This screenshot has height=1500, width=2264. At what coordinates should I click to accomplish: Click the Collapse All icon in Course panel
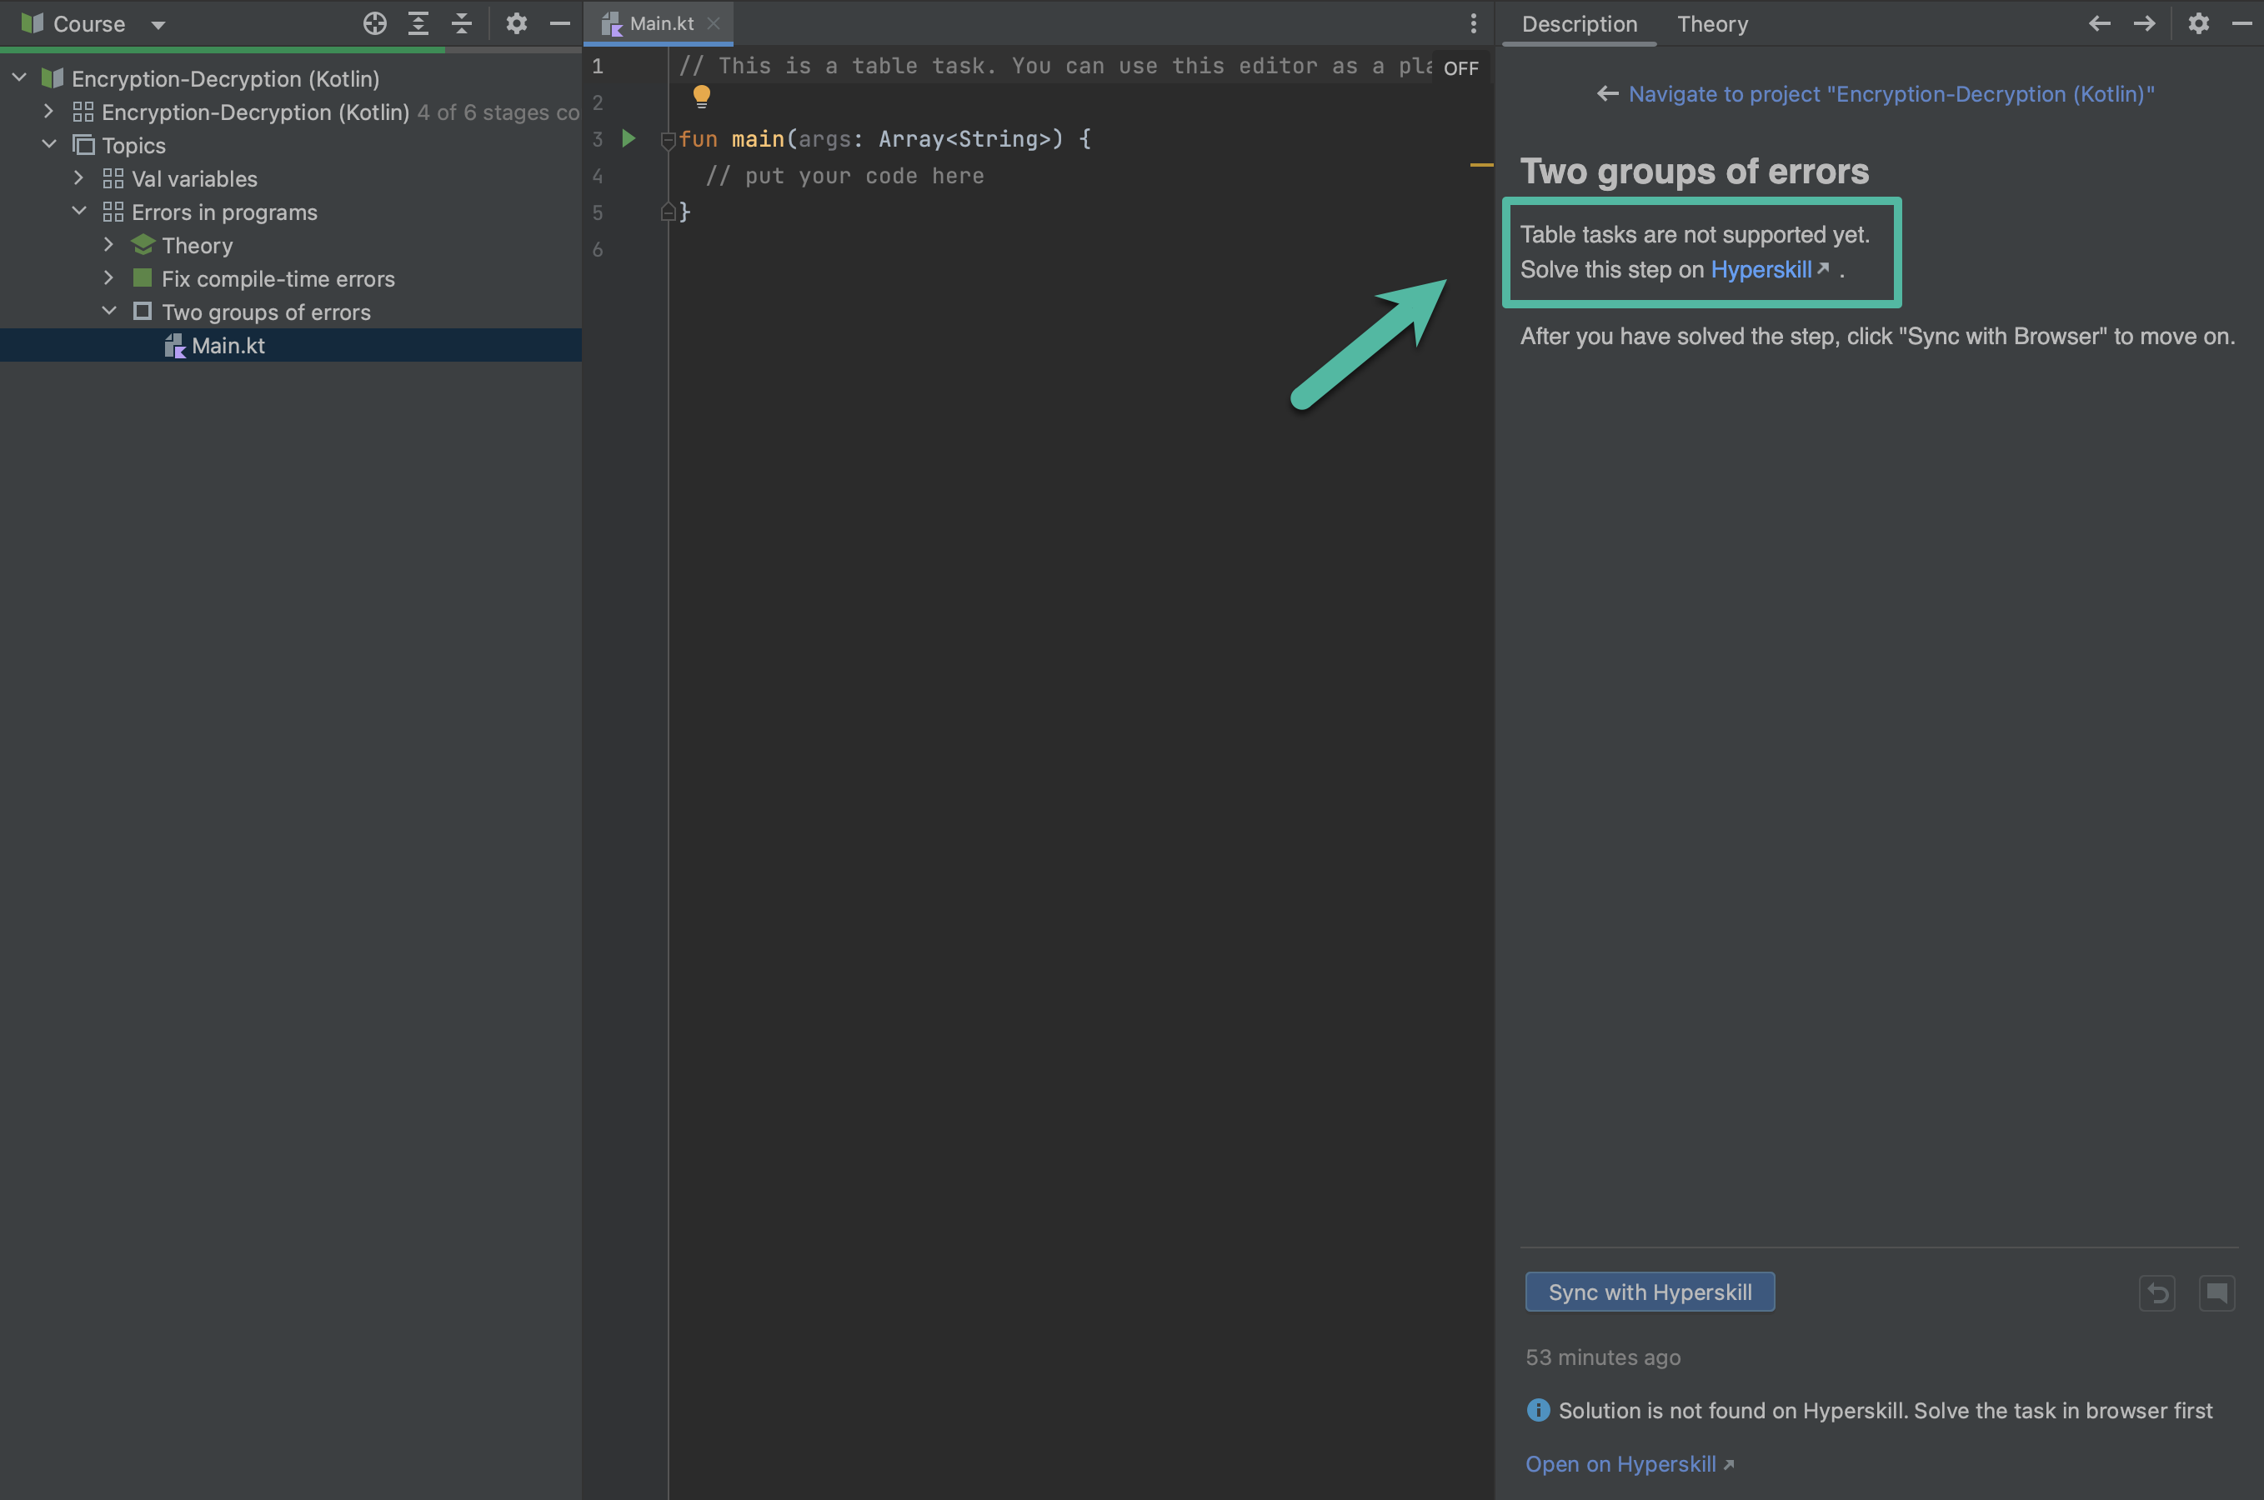click(462, 24)
